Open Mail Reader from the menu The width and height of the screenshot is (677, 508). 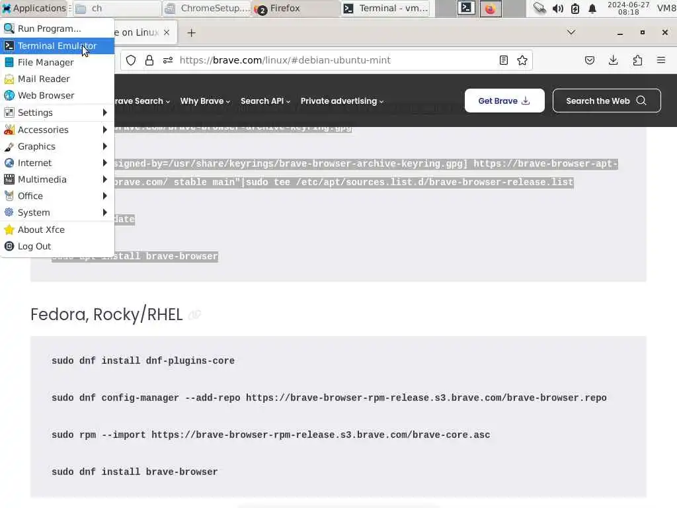(x=57, y=79)
